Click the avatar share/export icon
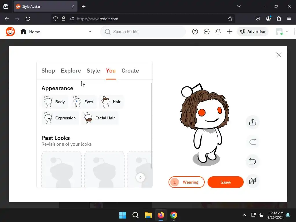This screenshot has width=296, height=222. 253,122
